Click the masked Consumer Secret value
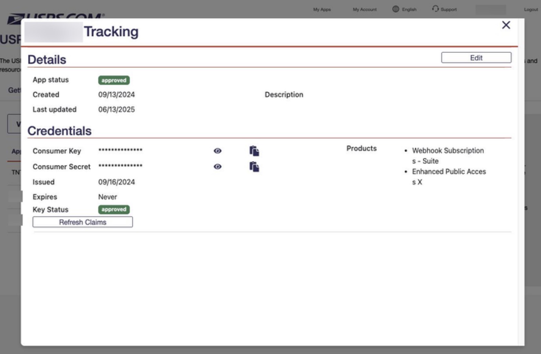 coord(120,166)
